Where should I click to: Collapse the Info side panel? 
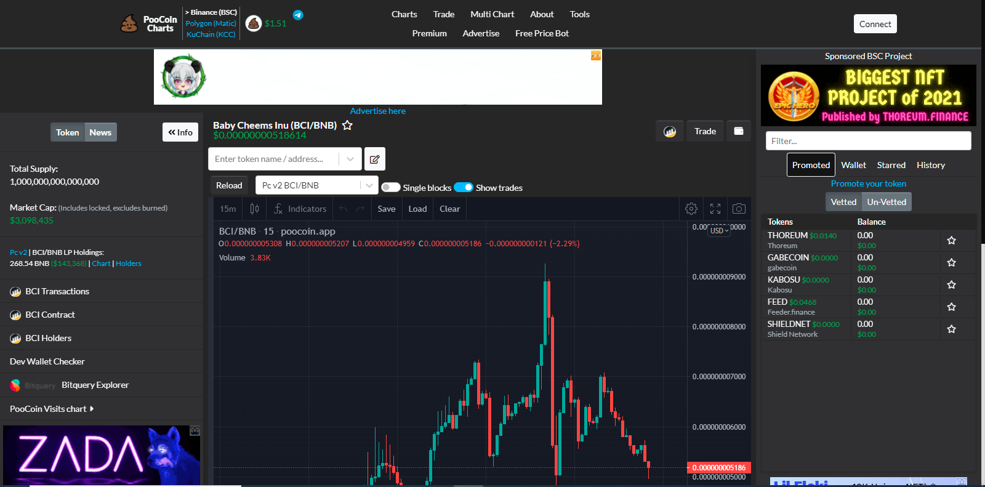(180, 132)
